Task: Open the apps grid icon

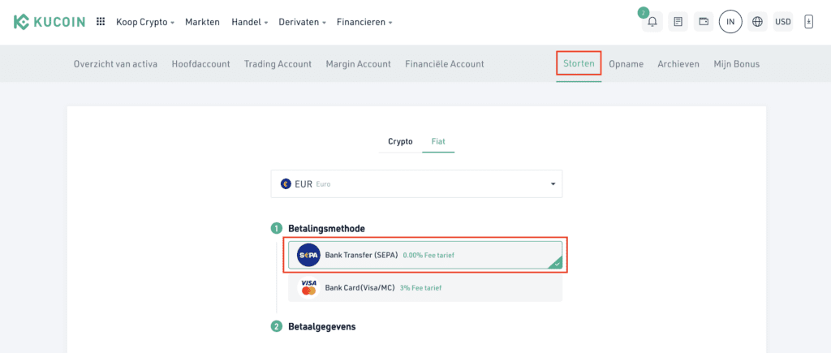Action: point(101,22)
